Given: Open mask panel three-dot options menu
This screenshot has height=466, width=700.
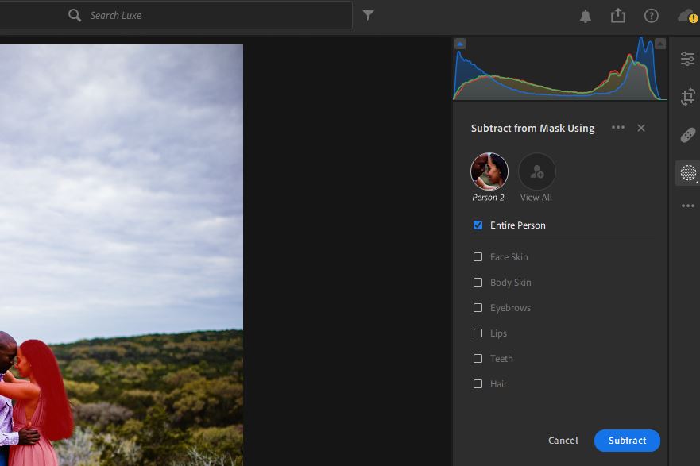Looking at the screenshot, I should click(618, 128).
